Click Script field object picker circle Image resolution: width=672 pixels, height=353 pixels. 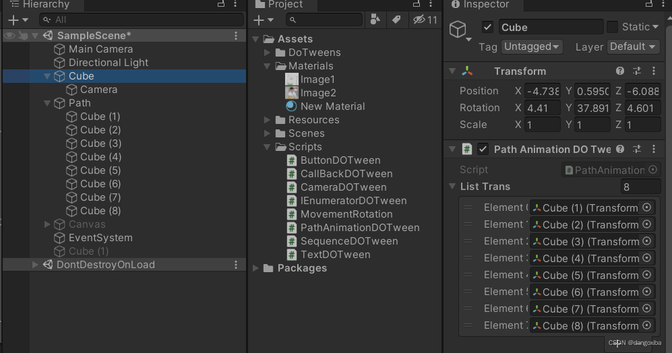point(652,170)
